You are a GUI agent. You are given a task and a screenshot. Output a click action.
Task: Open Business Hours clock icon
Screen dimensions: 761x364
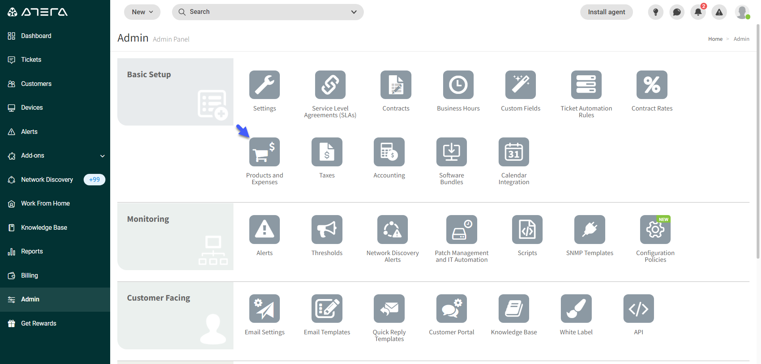(x=458, y=85)
